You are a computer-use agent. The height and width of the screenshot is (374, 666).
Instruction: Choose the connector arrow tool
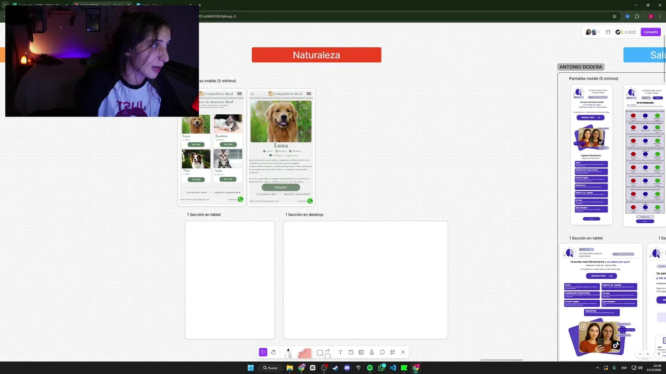click(328, 351)
